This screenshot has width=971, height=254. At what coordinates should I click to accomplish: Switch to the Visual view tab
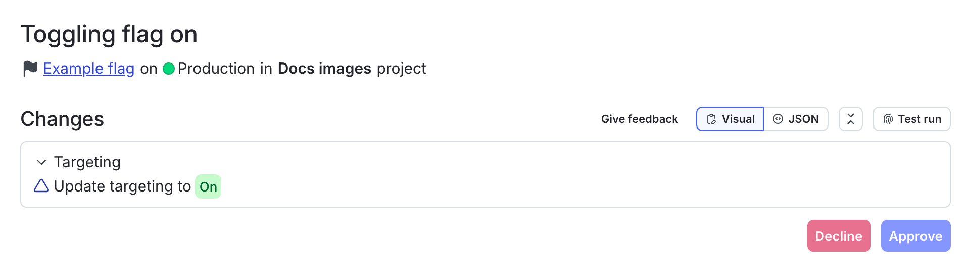tap(730, 119)
